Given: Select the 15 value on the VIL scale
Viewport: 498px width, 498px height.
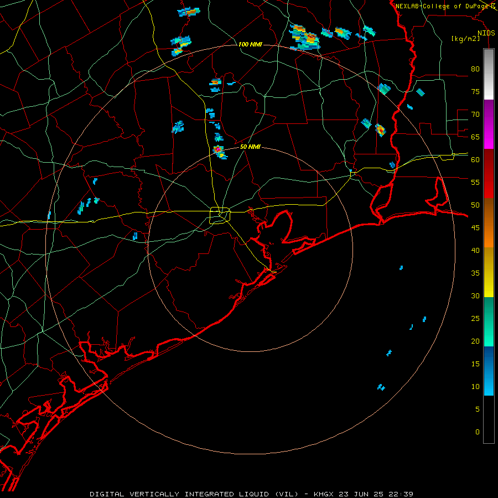Looking at the screenshot, I should (475, 364).
